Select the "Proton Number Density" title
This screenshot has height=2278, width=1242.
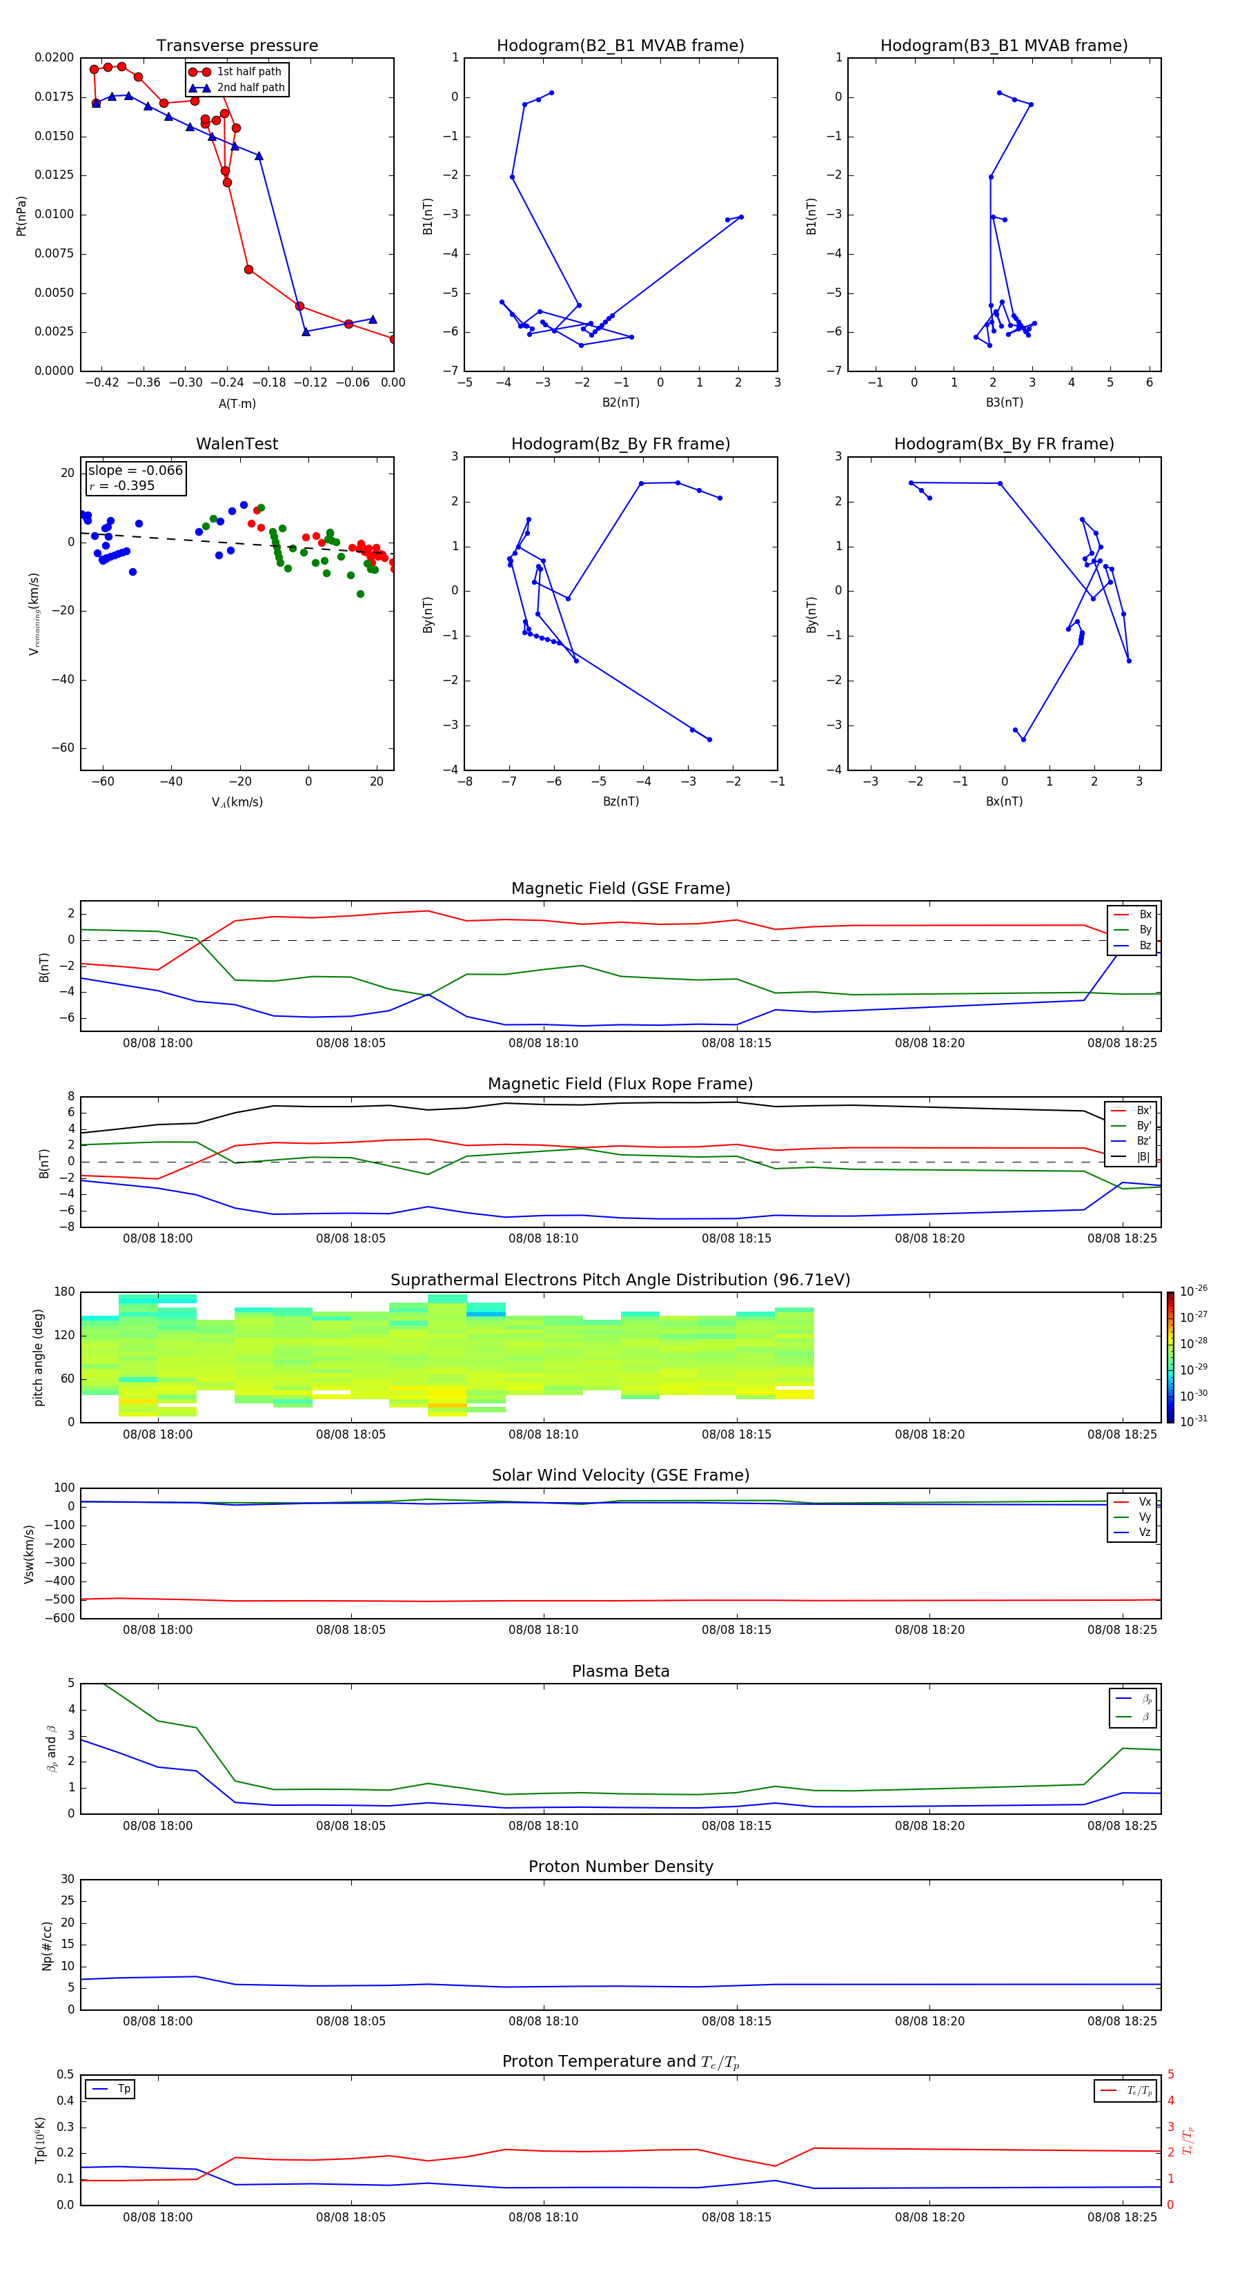(620, 1867)
